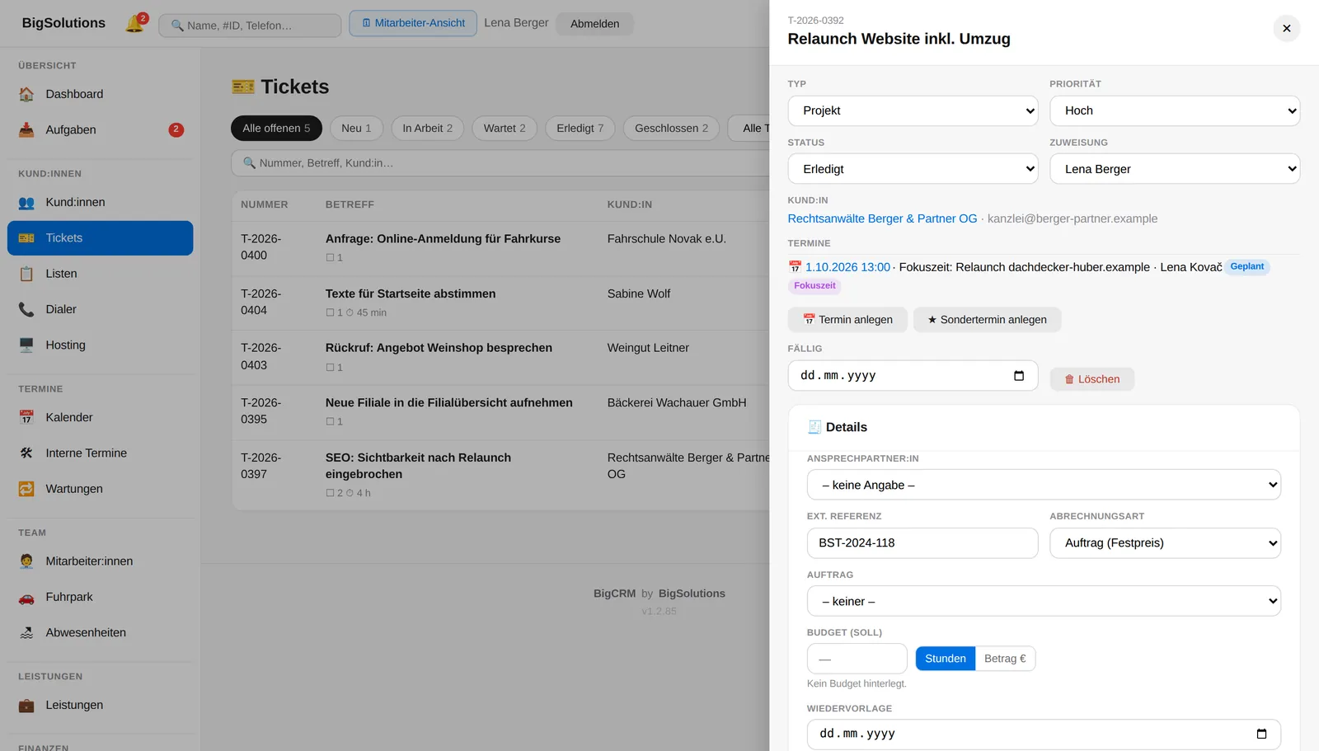Open the Hosting monitor icon

click(x=26, y=345)
